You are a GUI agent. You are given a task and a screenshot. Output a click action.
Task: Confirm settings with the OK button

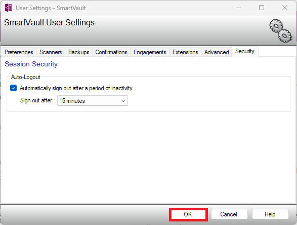click(x=188, y=214)
